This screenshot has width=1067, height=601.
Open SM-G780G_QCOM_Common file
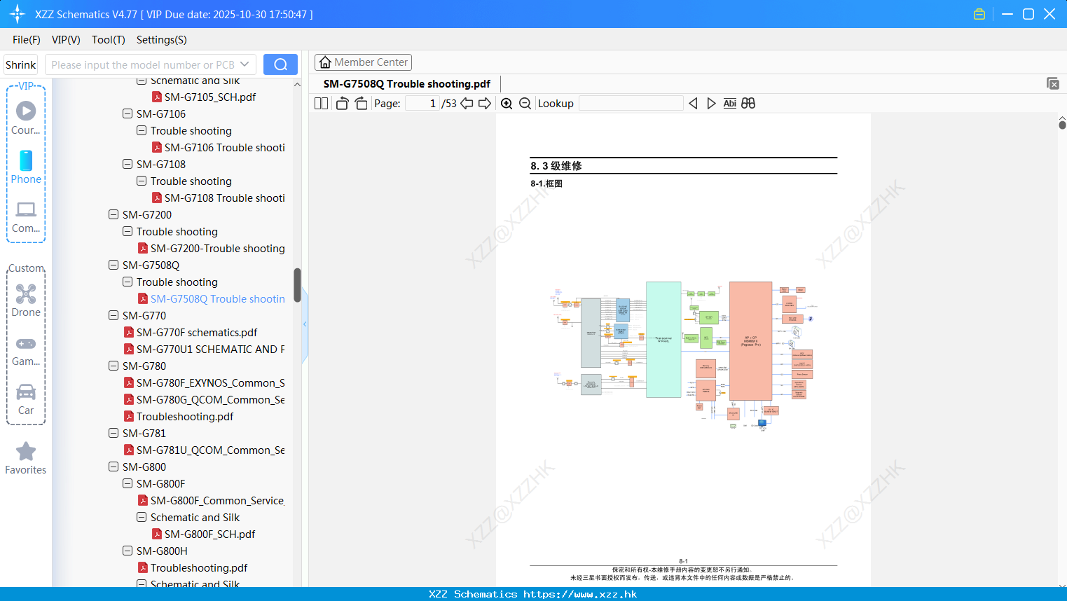(205, 399)
